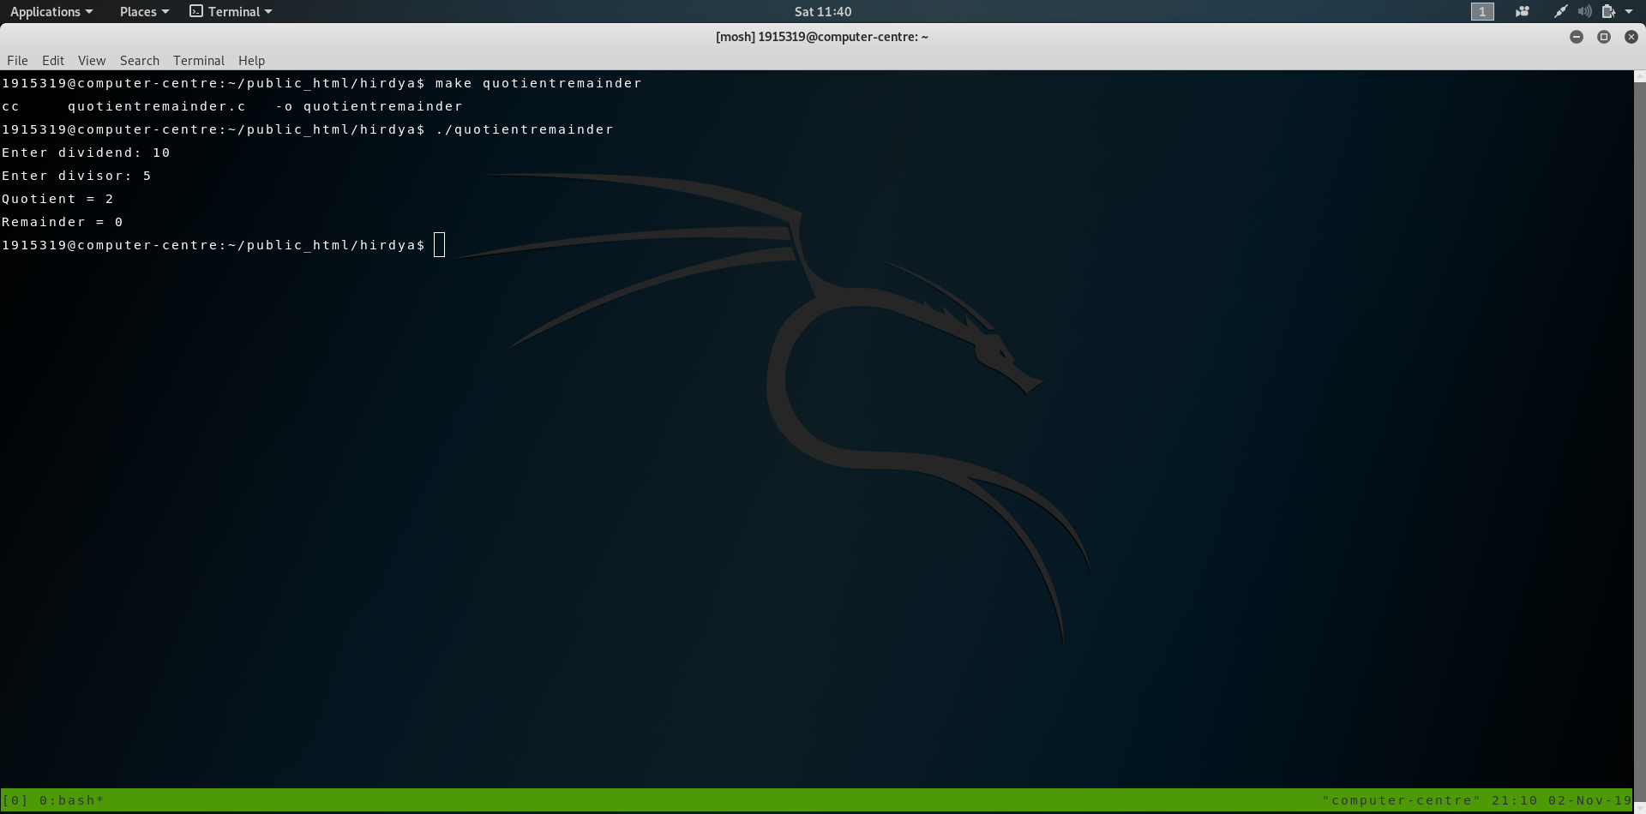This screenshot has width=1646, height=814.
Task: Click the "Remainder = 0" output line
Action: pyautogui.click(x=63, y=222)
